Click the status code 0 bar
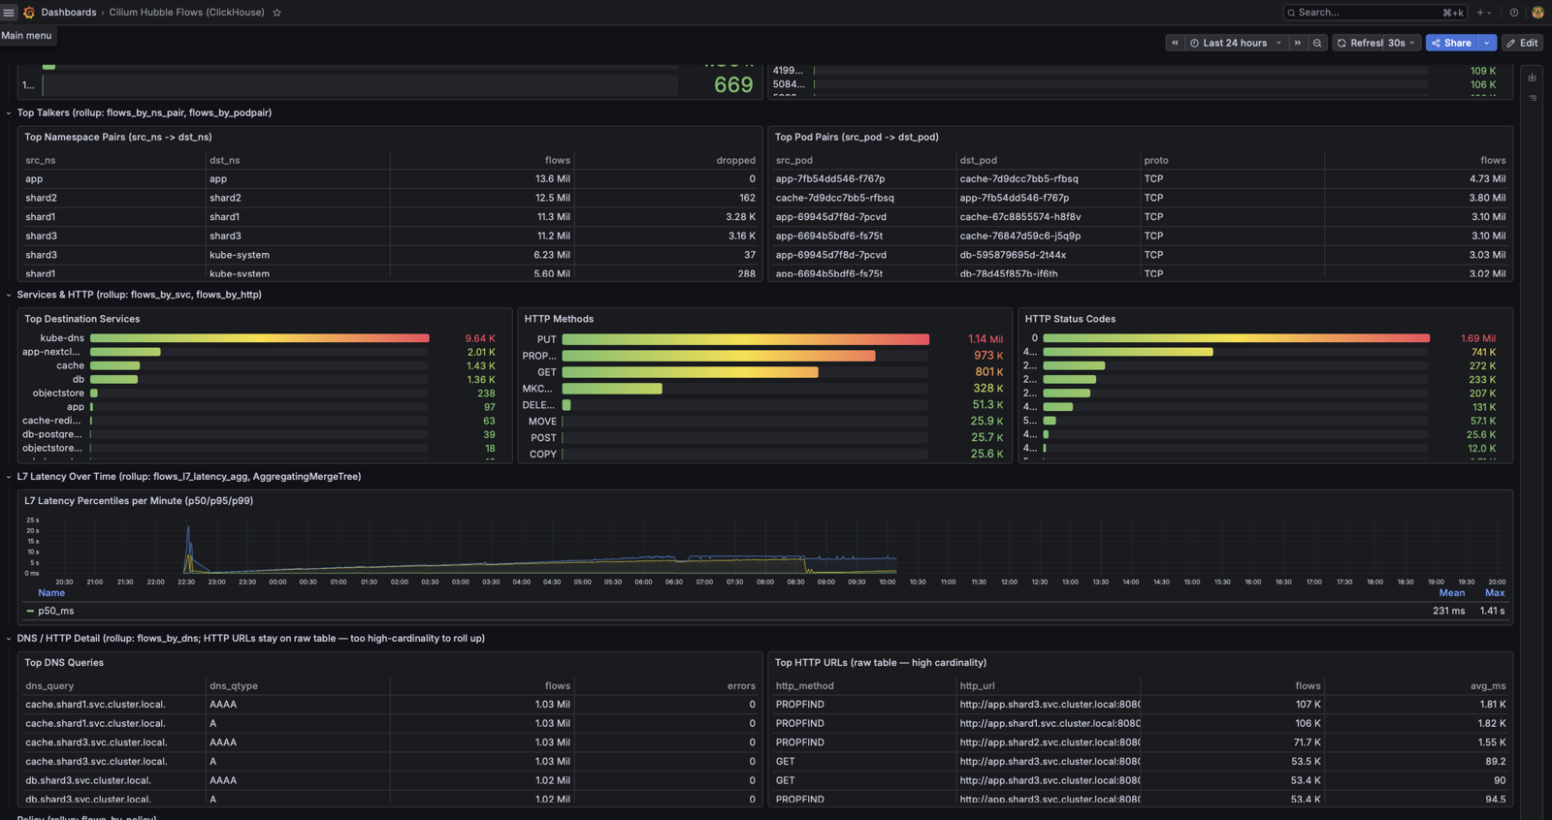Screen dimensions: 1552x820 point(1236,338)
